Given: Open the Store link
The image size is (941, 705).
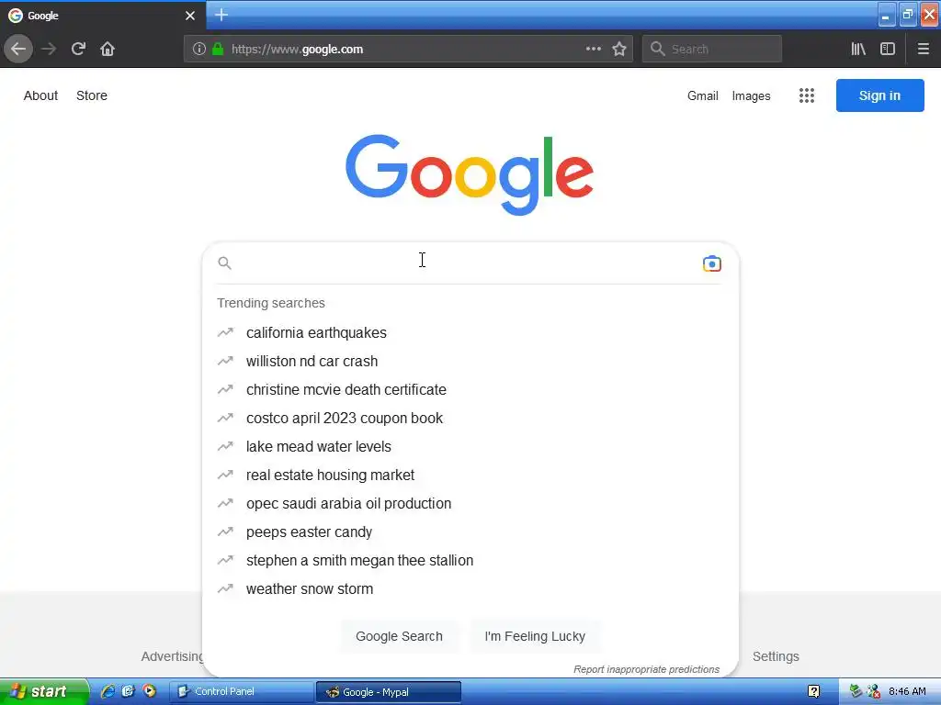Looking at the screenshot, I should (x=92, y=95).
